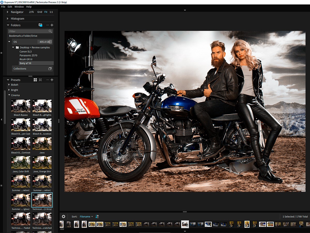Click the folder view mode icon in Folders header
The image size is (310, 233).
coord(40,25)
